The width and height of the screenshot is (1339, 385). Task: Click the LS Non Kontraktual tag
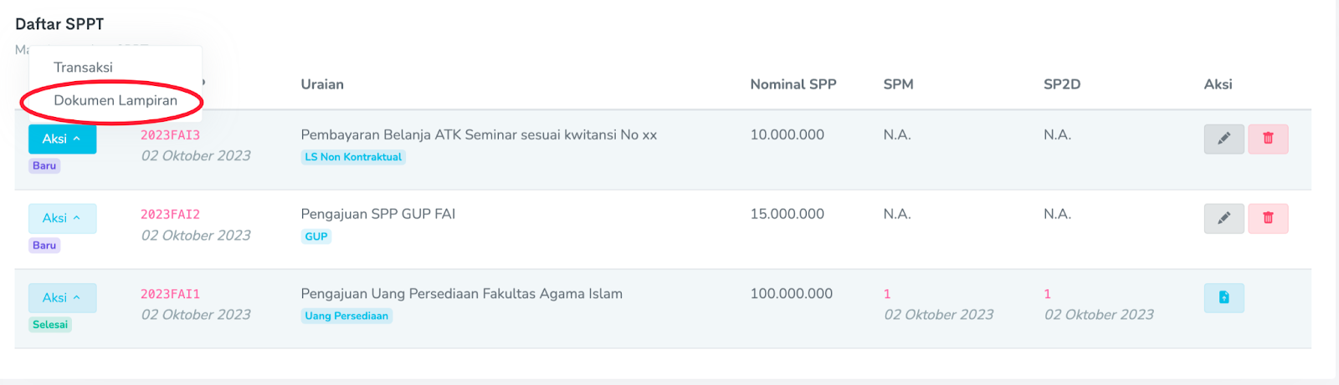[x=353, y=157]
